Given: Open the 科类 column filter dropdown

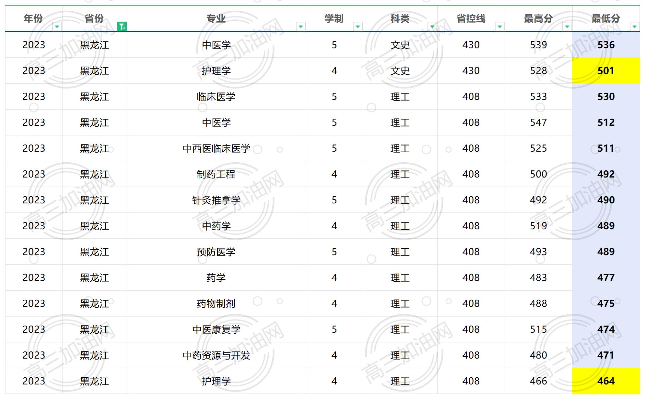Looking at the screenshot, I should click(x=432, y=27).
